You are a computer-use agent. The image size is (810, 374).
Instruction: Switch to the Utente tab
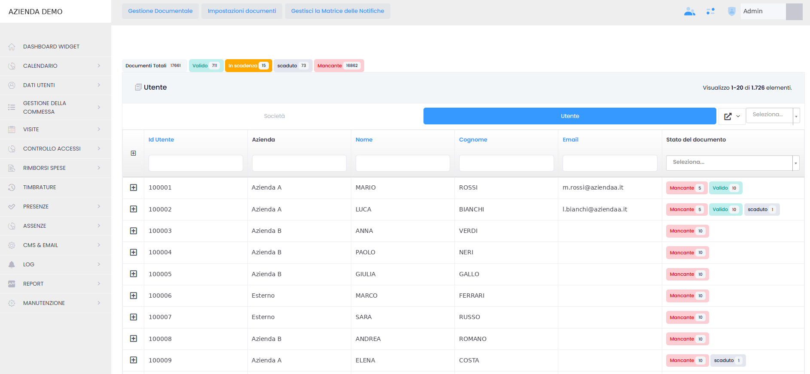[x=570, y=116]
